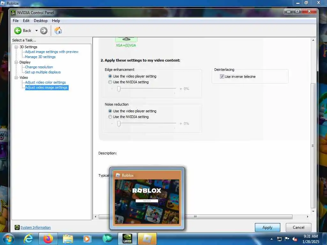Screen dimensions: 327x245
Task: Collapse the Video tree node
Action: click(x=16, y=78)
